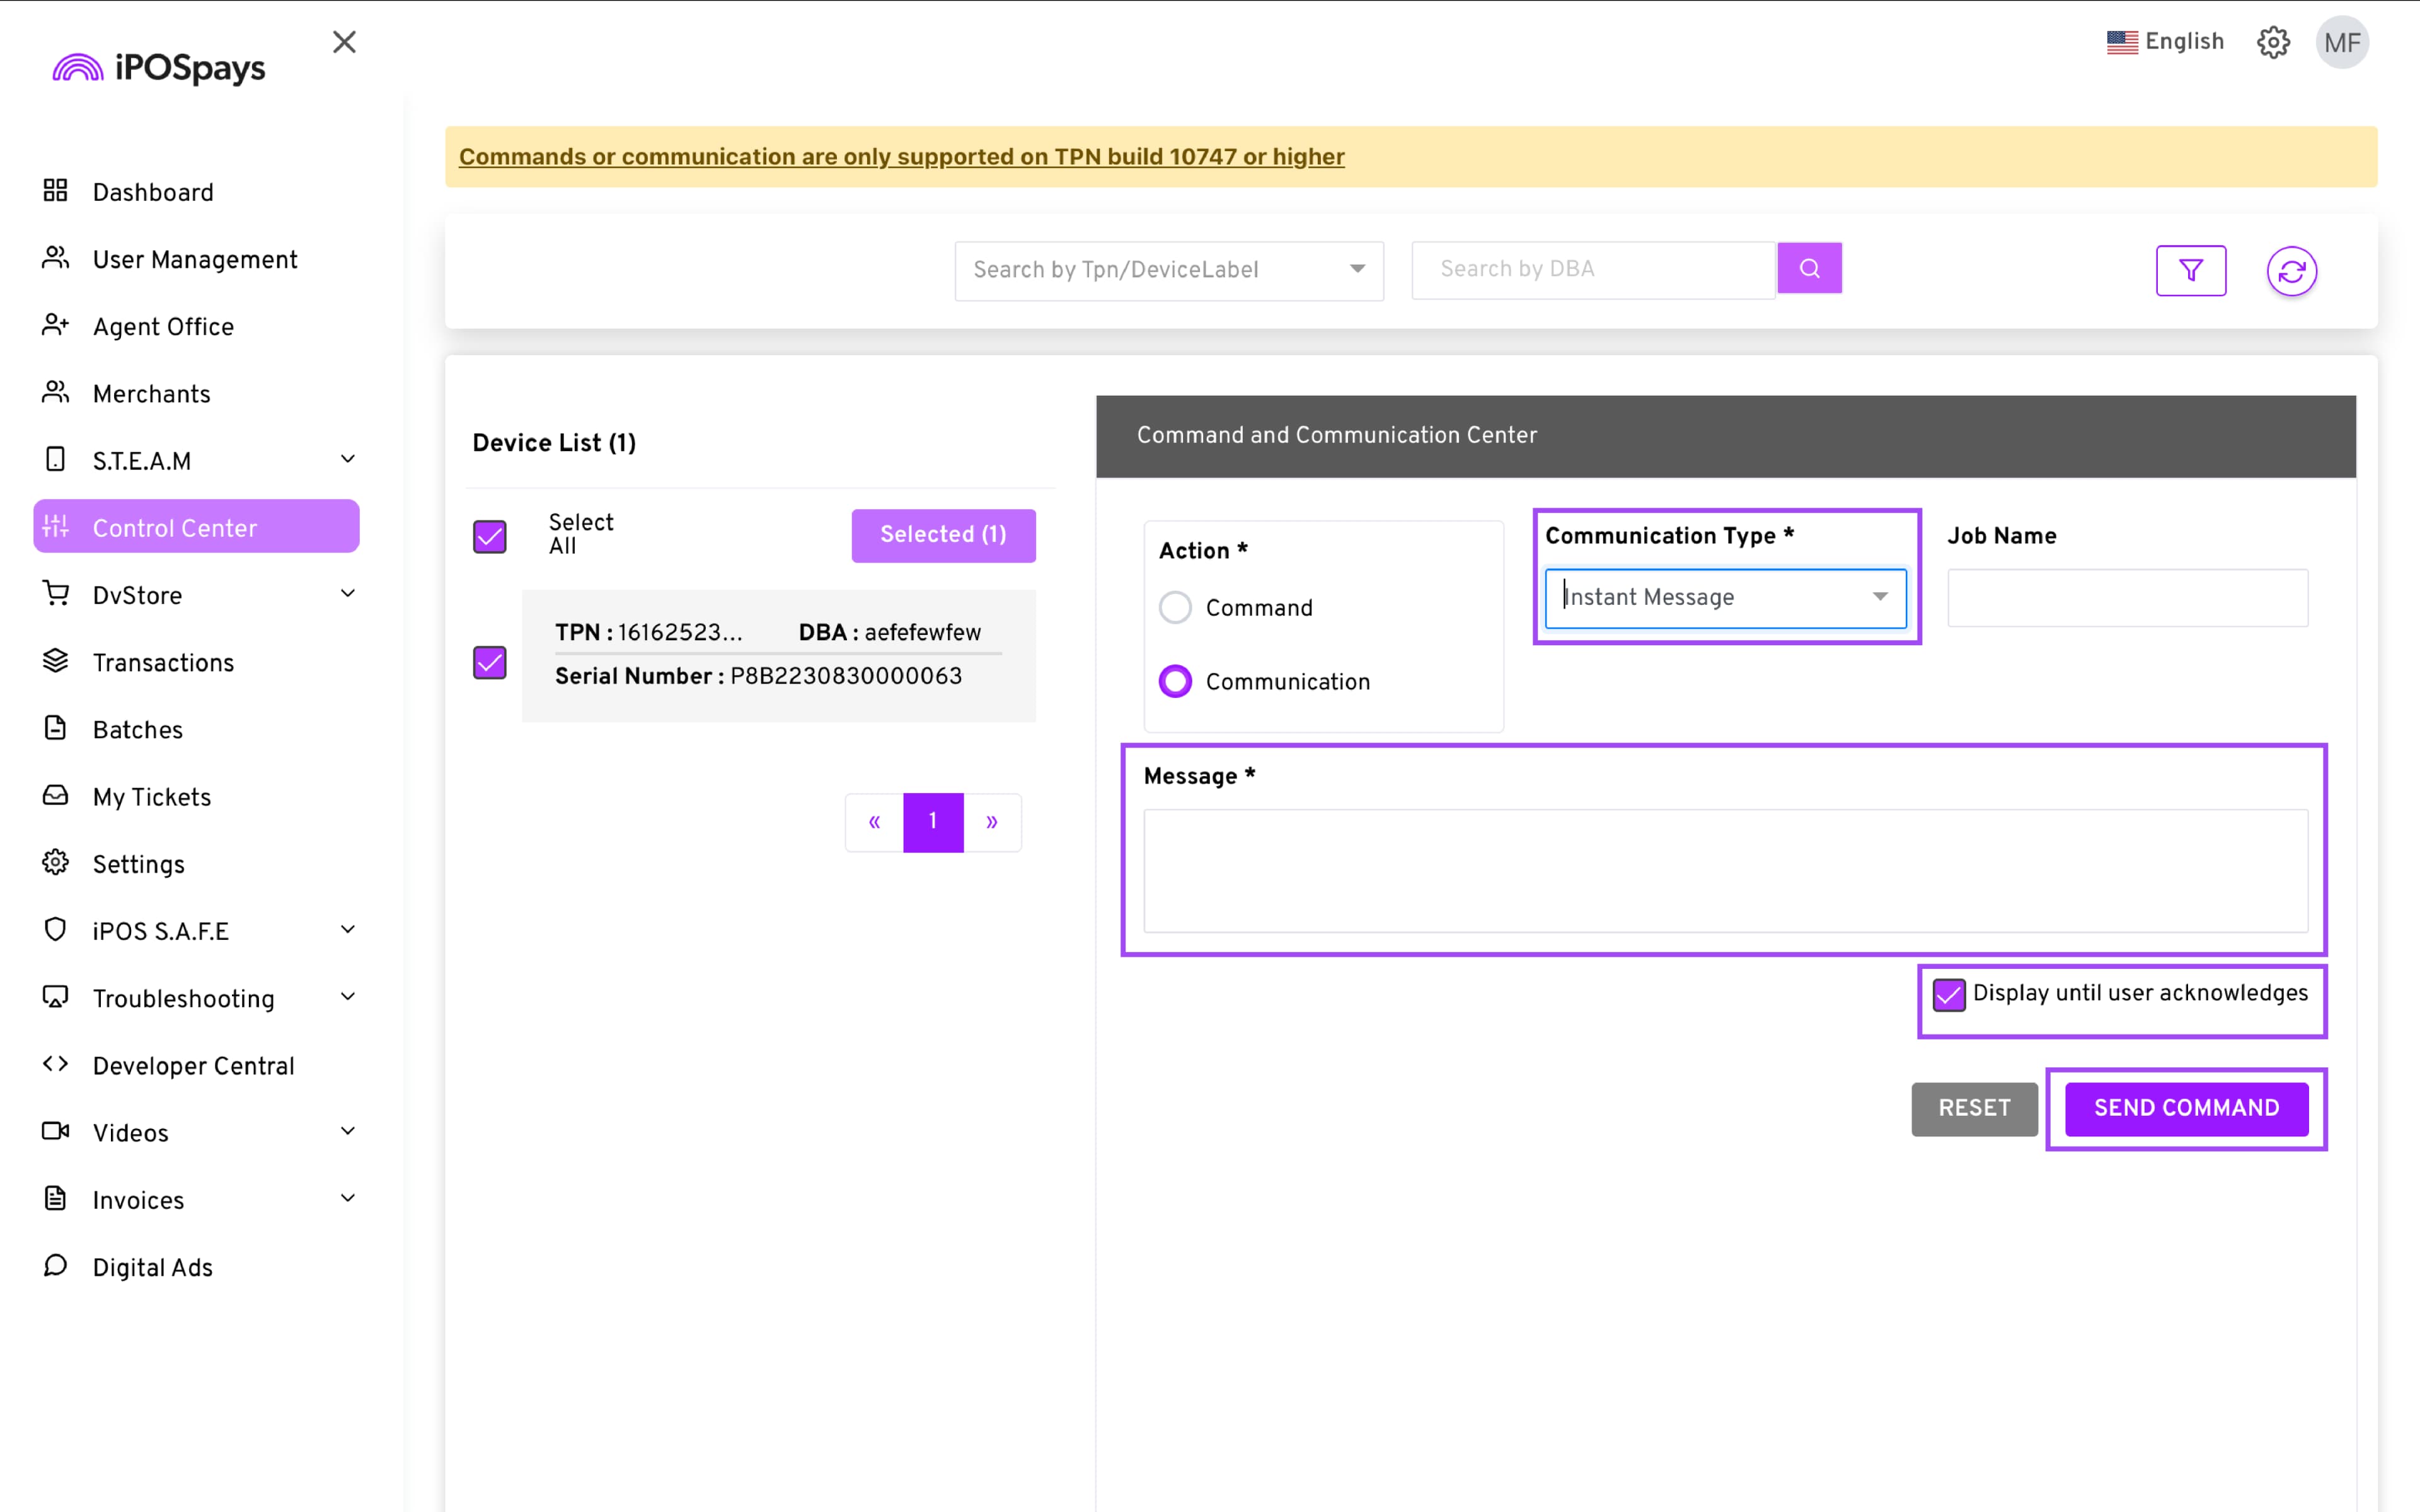Open the filter funnel icon
The image size is (2420, 1512).
(2190, 271)
